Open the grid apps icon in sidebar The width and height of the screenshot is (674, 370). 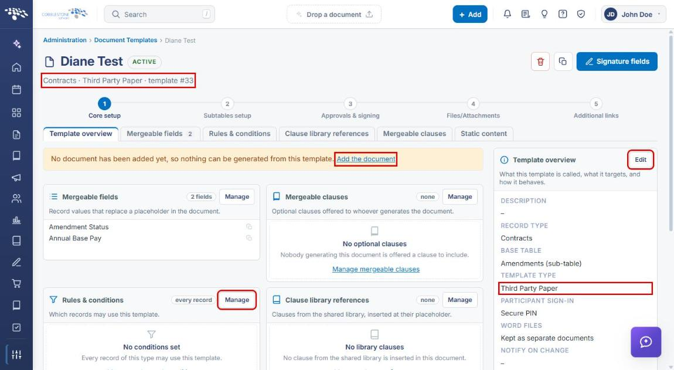click(16, 113)
